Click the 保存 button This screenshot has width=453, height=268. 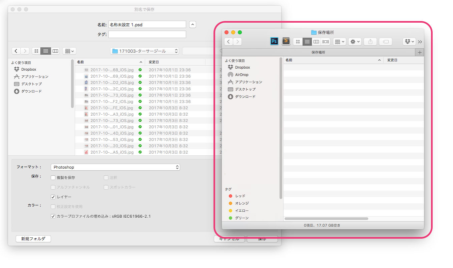[262, 239]
